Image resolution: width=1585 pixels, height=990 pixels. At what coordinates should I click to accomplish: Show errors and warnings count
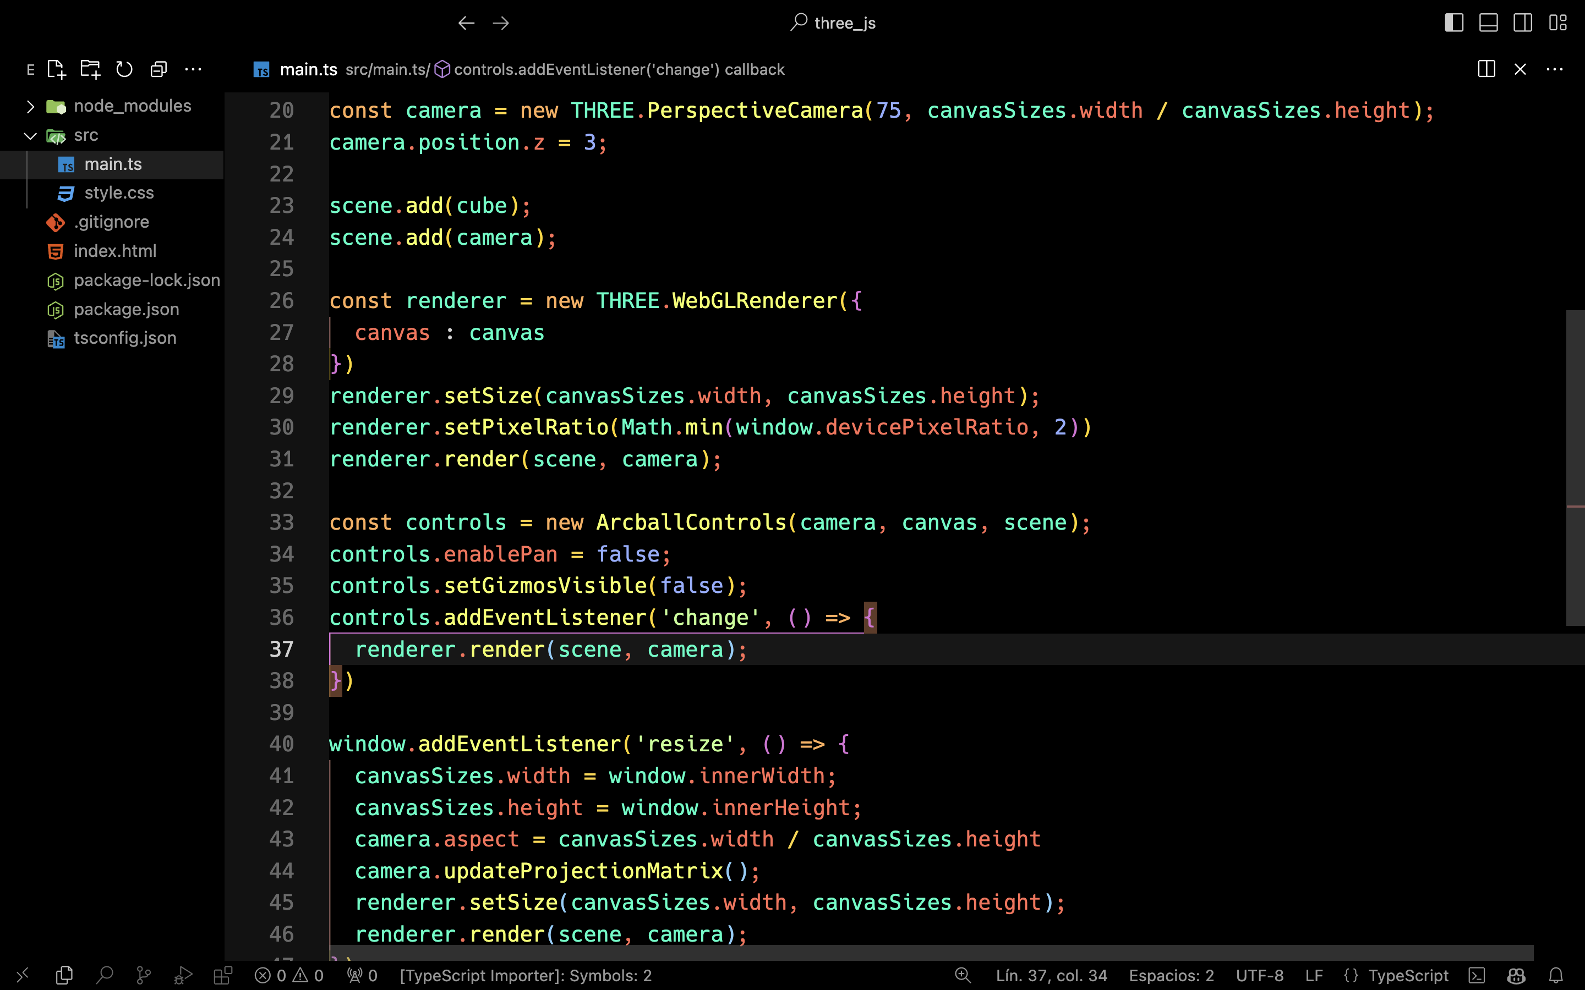click(289, 976)
